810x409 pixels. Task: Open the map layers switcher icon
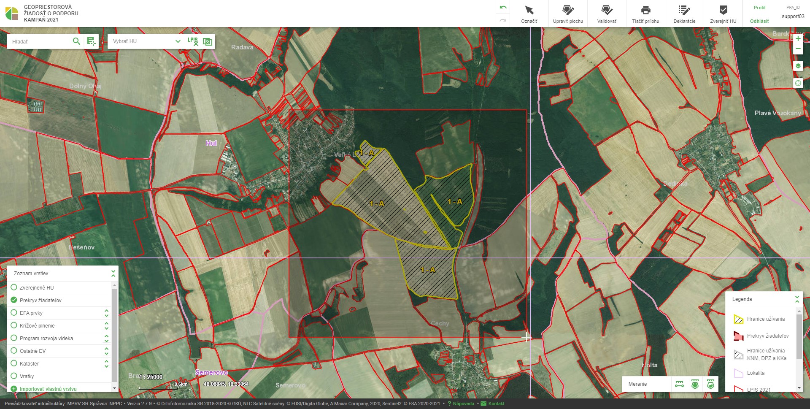(x=798, y=66)
